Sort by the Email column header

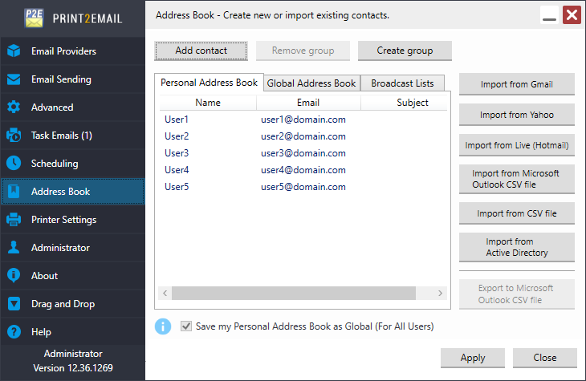308,103
